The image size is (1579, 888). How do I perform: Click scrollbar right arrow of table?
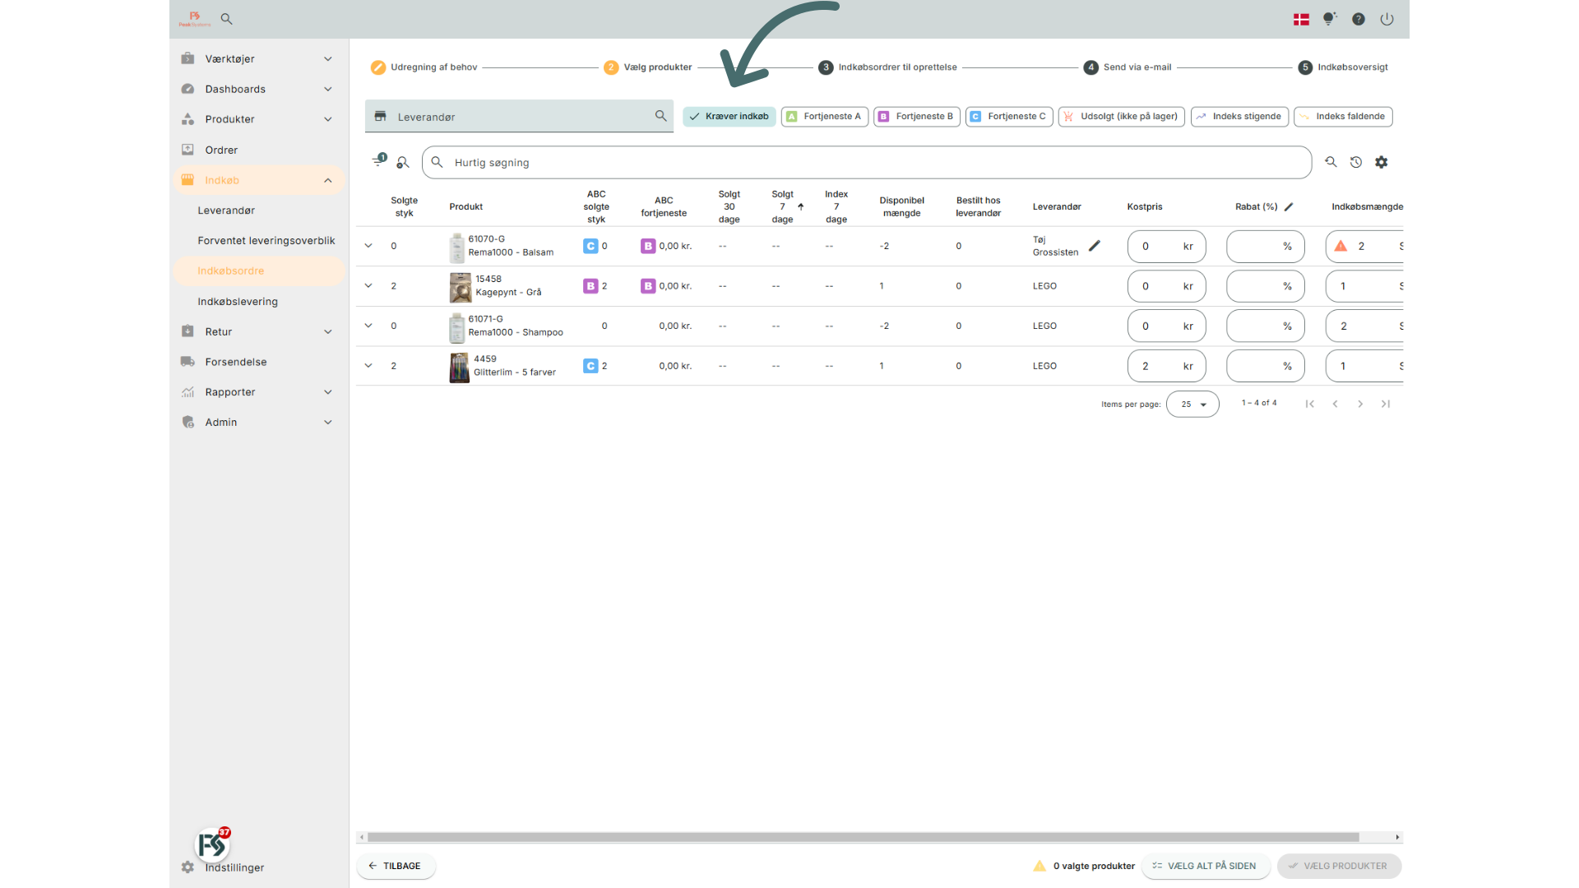pyautogui.click(x=1397, y=837)
